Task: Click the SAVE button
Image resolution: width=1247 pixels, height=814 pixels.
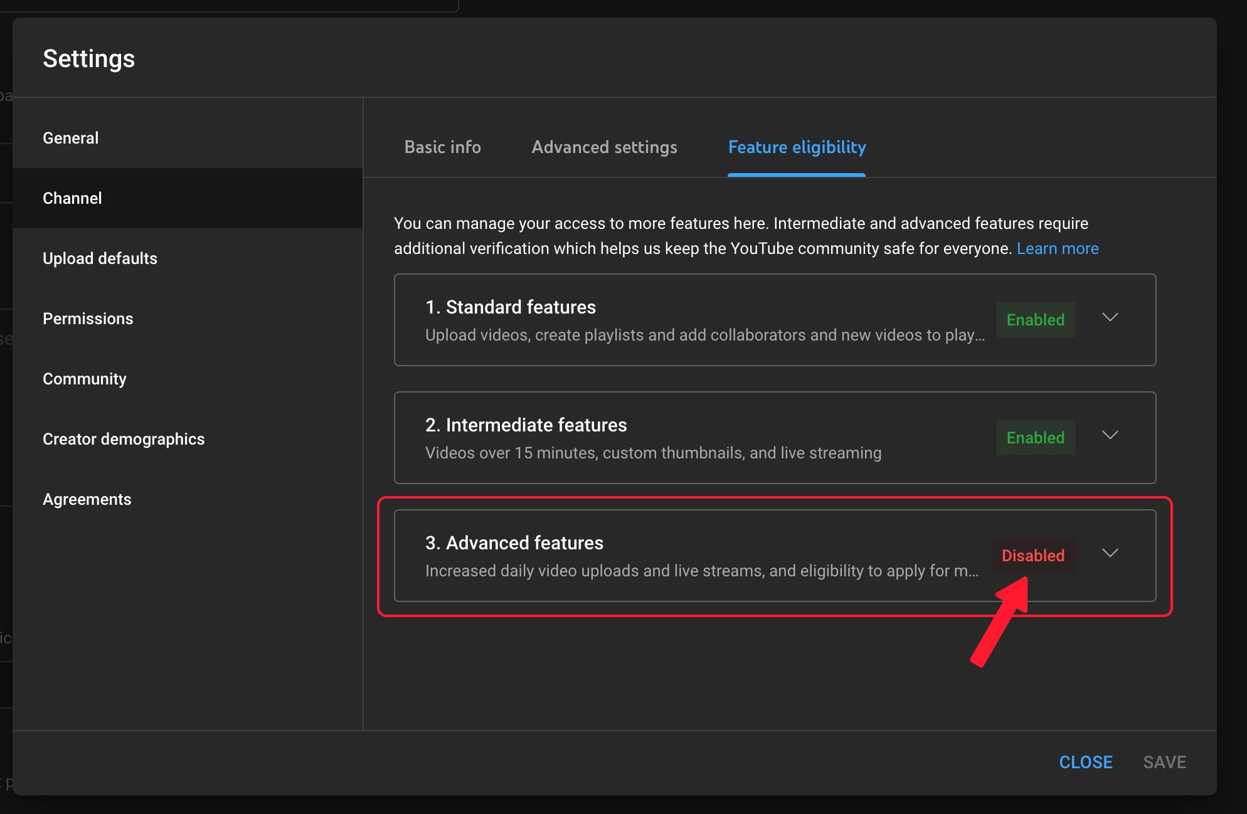Action: pyautogui.click(x=1165, y=762)
